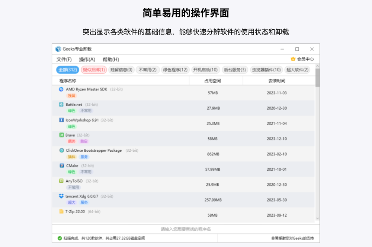Click the CMake application icon
Viewport: 372px width, 247px height.
(62, 165)
